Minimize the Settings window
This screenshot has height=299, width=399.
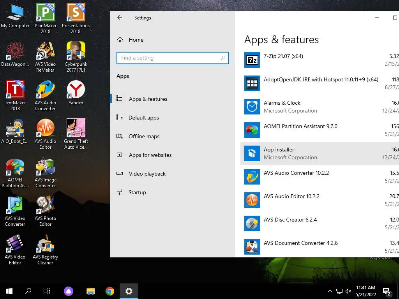377,18
